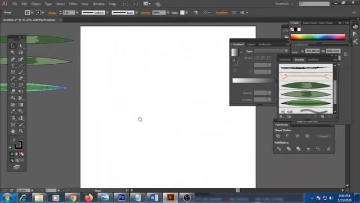Open the Effect menu

pyautogui.click(x=73, y=4)
